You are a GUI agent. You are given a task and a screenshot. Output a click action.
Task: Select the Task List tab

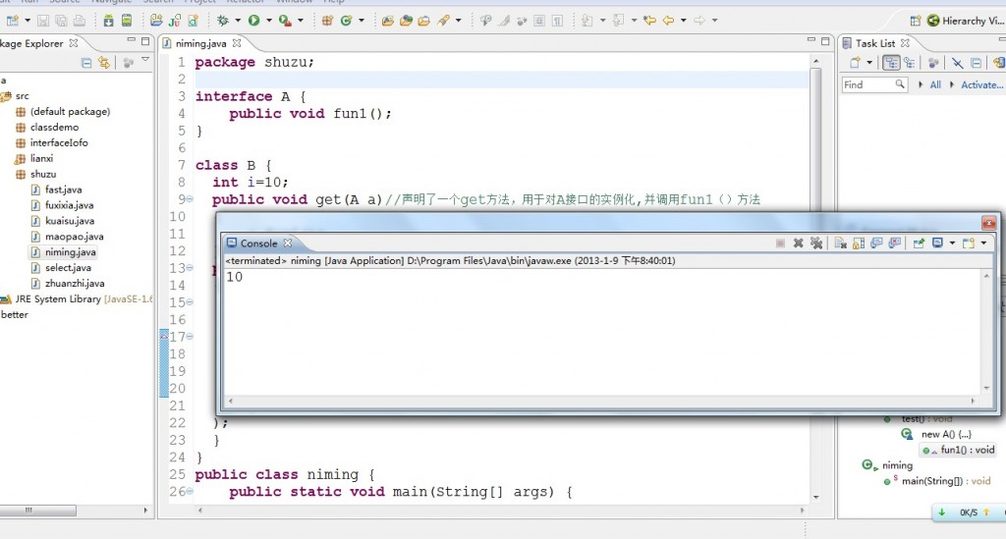pyautogui.click(x=874, y=43)
